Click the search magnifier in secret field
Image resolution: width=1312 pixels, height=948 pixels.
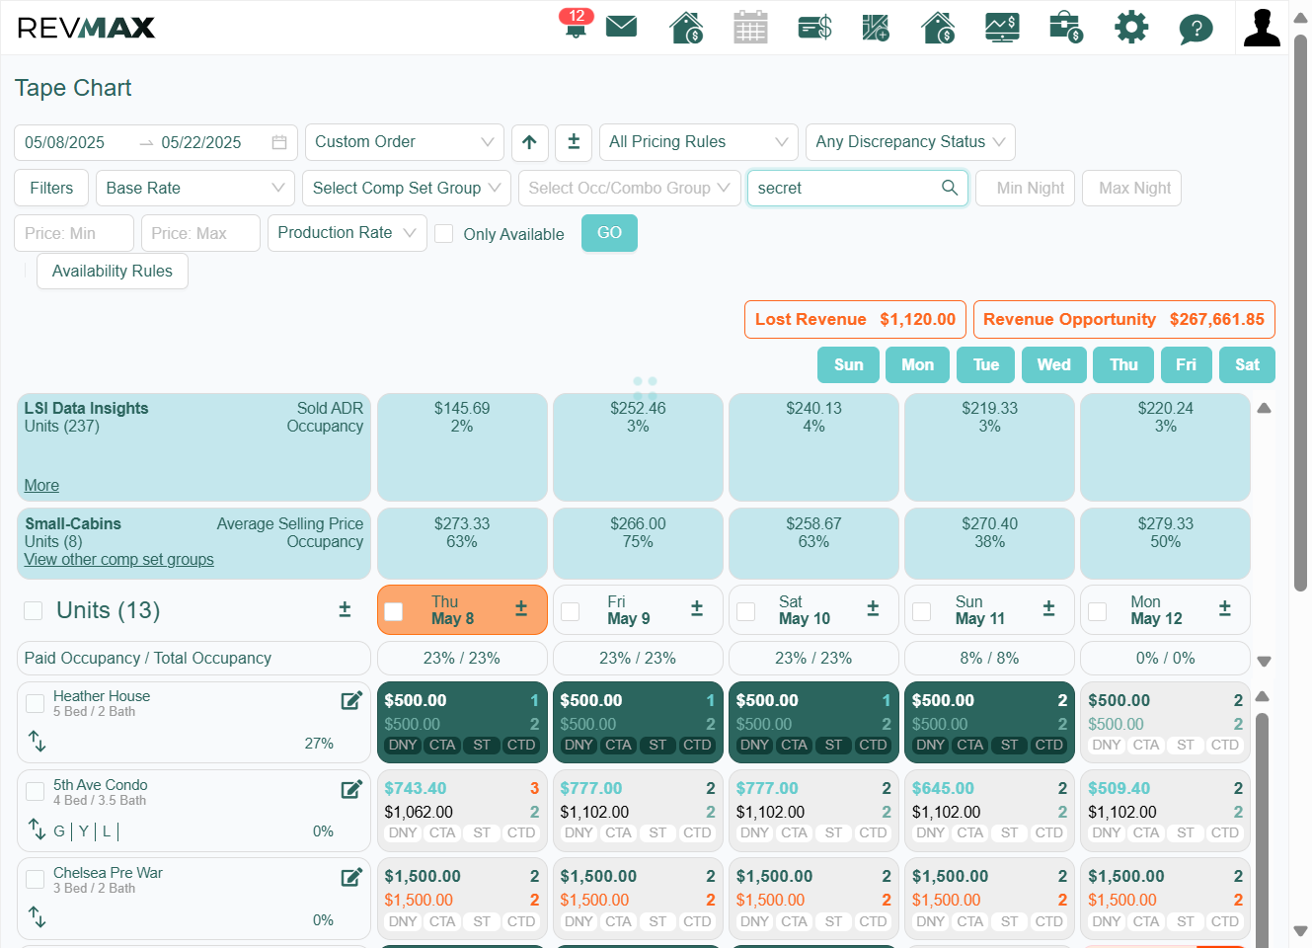(950, 188)
